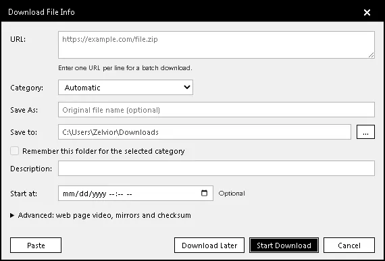Choose Download Later
The image size is (385, 261).
click(x=209, y=245)
